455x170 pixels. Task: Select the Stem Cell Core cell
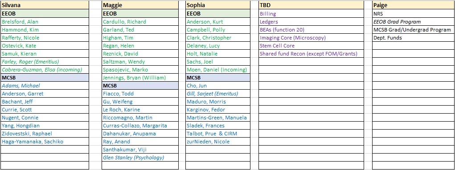[x=312, y=46]
